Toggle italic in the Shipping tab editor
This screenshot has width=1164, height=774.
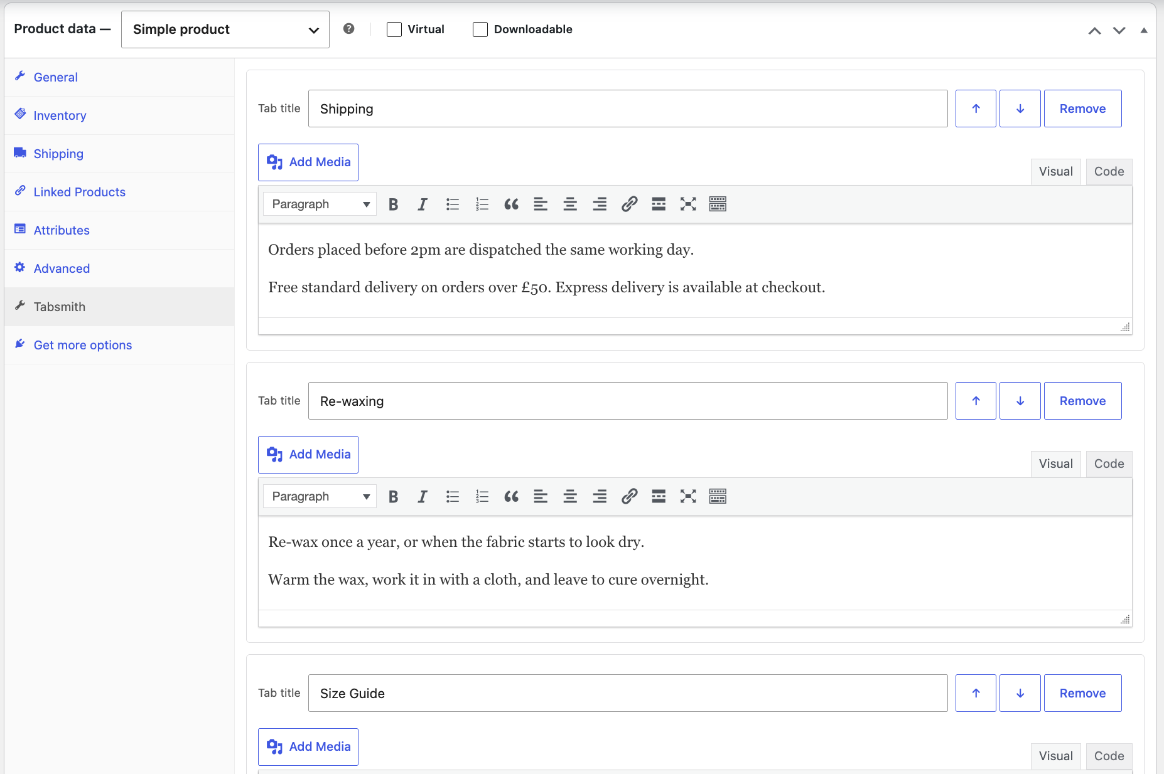(x=423, y=204)
